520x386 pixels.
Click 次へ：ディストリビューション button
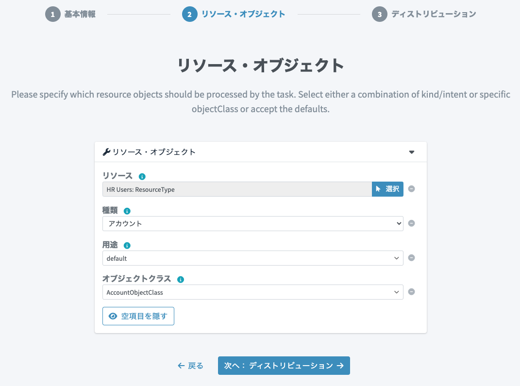[284, 366]
